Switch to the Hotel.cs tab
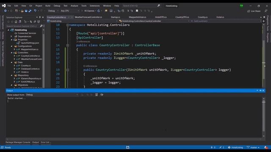The height and width of the screenshot is (152, 271). click(x=220, y=17)
